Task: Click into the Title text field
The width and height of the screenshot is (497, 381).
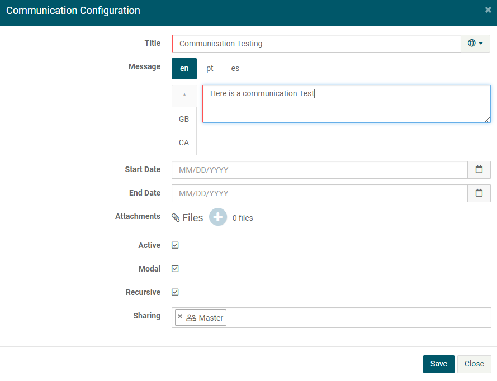Action: 316,44
